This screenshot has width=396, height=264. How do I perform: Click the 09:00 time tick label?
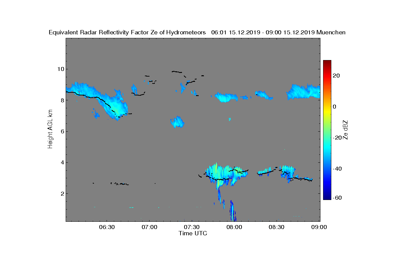tap(319, 227)
